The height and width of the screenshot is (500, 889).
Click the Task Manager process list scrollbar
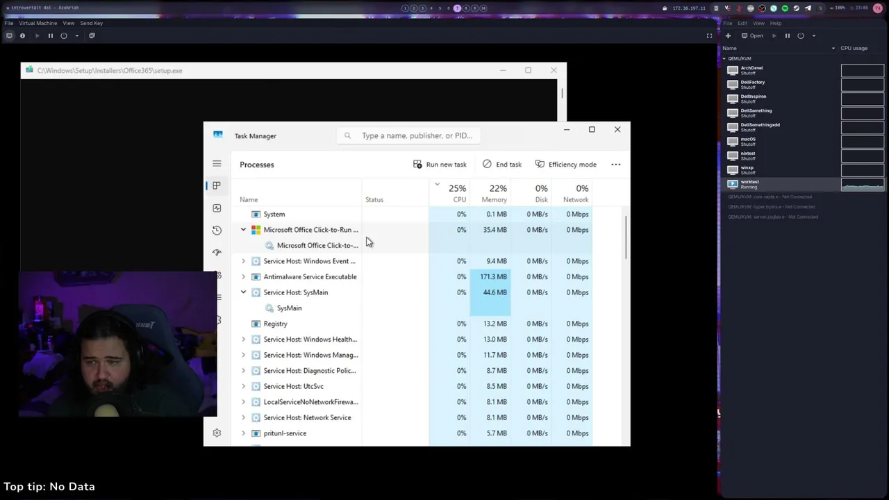pos(626,237)
